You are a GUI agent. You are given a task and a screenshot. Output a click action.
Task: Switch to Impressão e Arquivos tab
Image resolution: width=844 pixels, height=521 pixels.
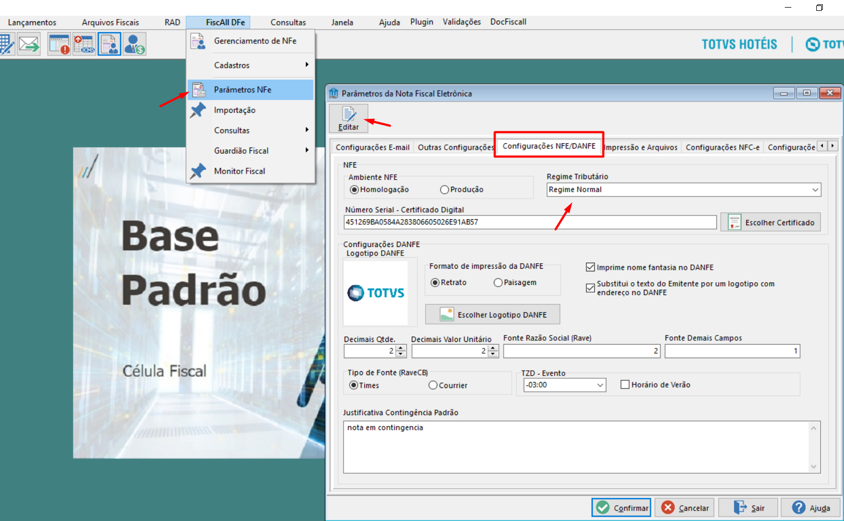(640, 147)
